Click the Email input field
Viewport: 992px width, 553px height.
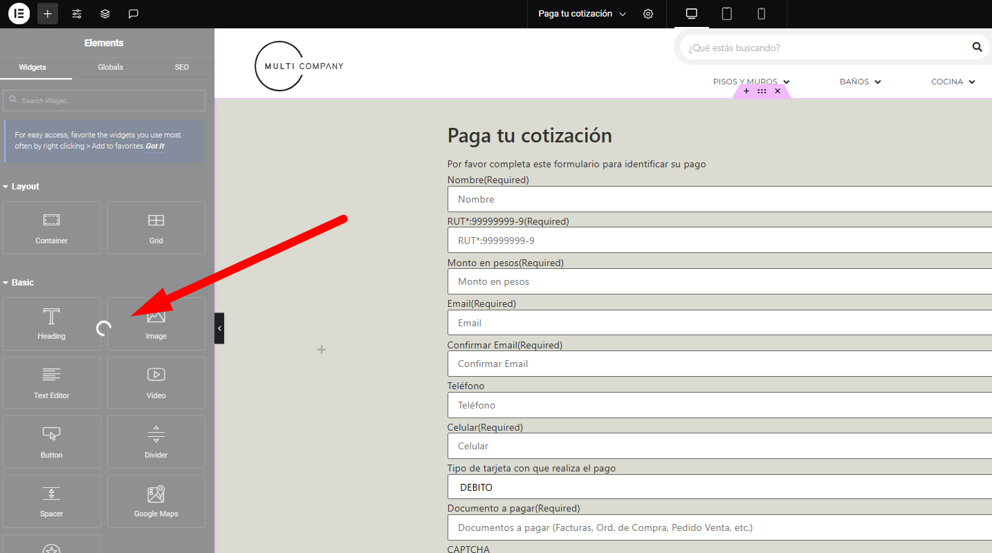click(719, 323)
